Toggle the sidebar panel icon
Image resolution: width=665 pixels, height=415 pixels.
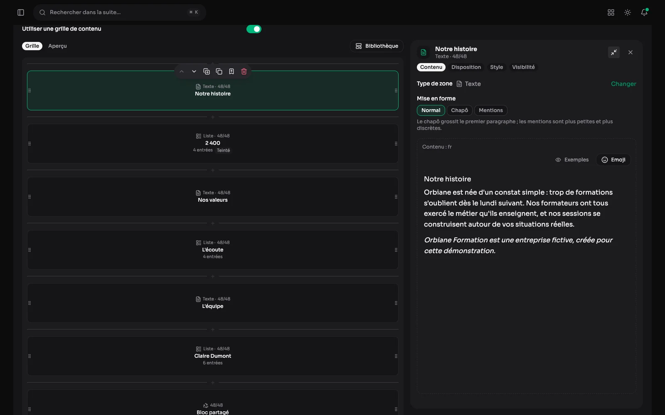(x=21, y=12)
